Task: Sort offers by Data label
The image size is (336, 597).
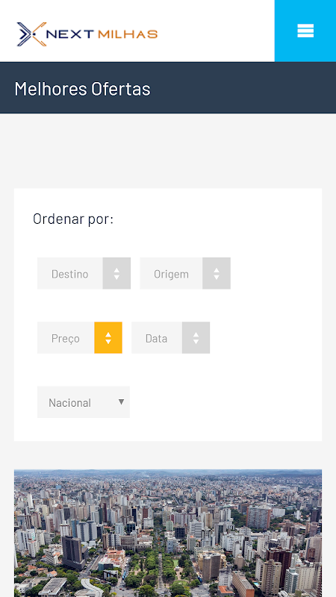Action: tap(157, 338)
